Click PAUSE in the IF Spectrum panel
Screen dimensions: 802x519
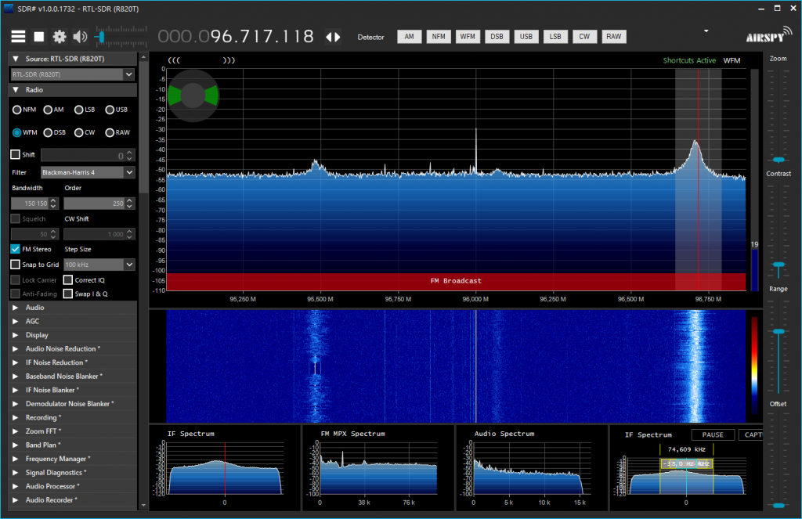pos(713,434)
